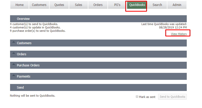Click the QuickBooks tab
This screenshot has width=202, height=108.
click(137, 5)
